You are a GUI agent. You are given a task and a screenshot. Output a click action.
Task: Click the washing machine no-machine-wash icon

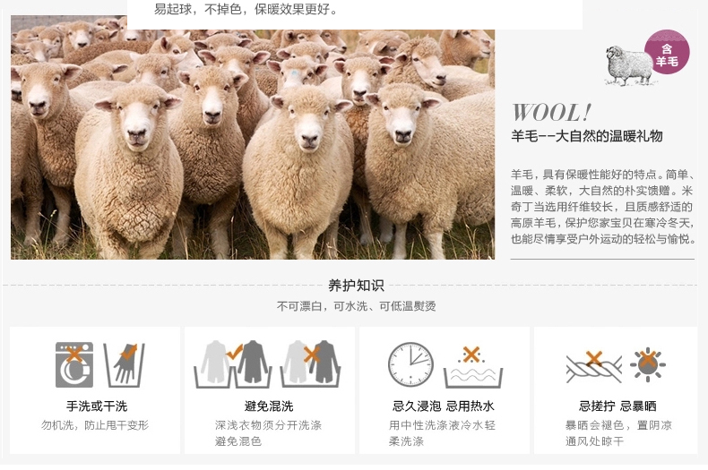coord(74,365)
